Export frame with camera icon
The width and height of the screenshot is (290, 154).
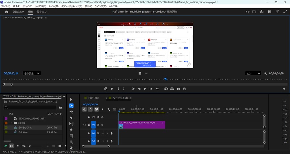178,89
